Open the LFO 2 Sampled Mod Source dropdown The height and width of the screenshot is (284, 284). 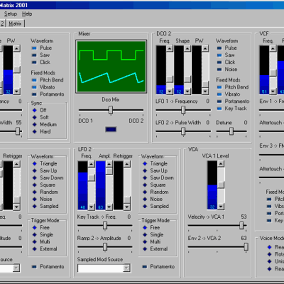pyautogui.click(x=126, y=268)
